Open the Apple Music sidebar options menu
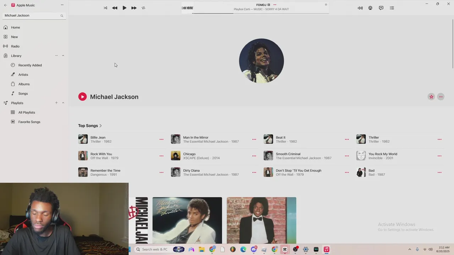 click(x=62, y=5)
